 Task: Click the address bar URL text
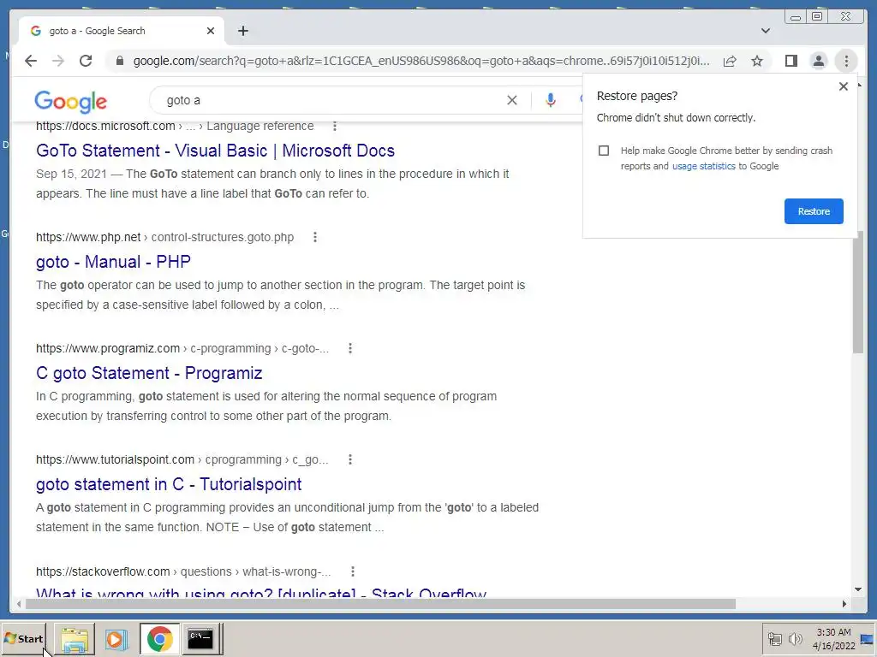pyautogui.click(x=421, y=61)
